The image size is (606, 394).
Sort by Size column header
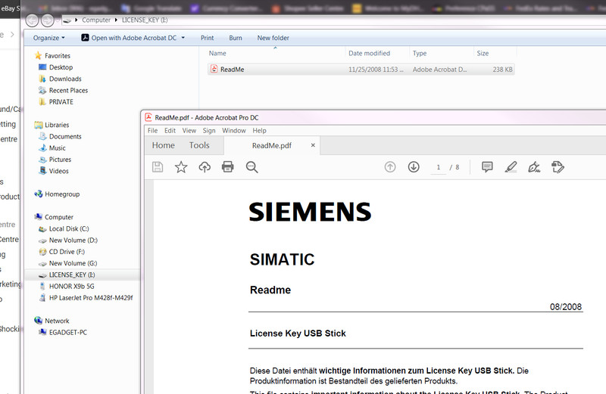[483, 53]
